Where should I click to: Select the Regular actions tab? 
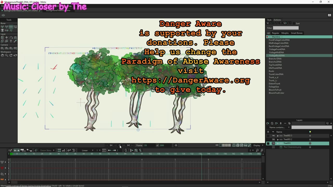(276, 33)
